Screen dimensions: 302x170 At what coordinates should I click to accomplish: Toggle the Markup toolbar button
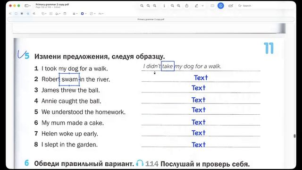pos(221,6)
